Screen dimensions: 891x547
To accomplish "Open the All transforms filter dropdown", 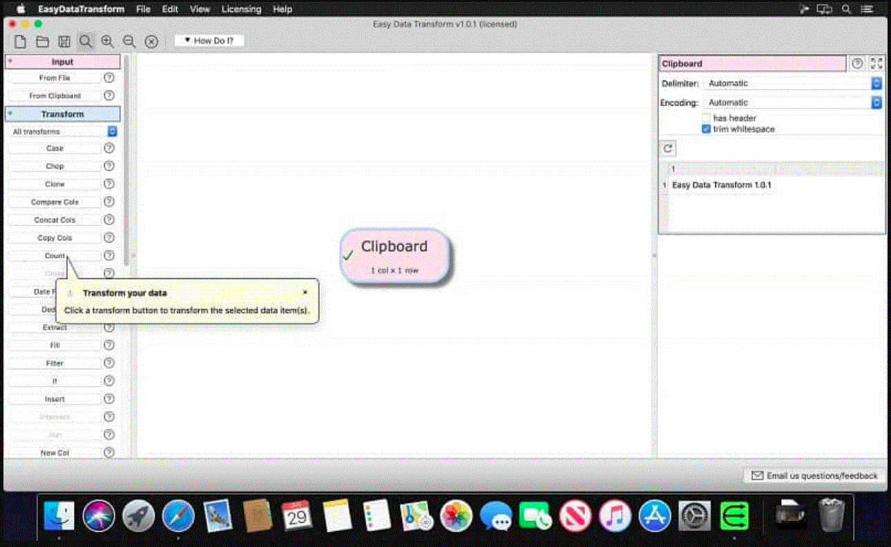I will pos(64,131).
